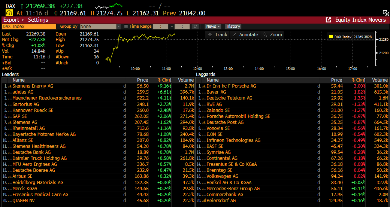Viewport: 390px width, 207px height.
Task: Click the refresh icon next to time range
Action: (x=194, y=27)
